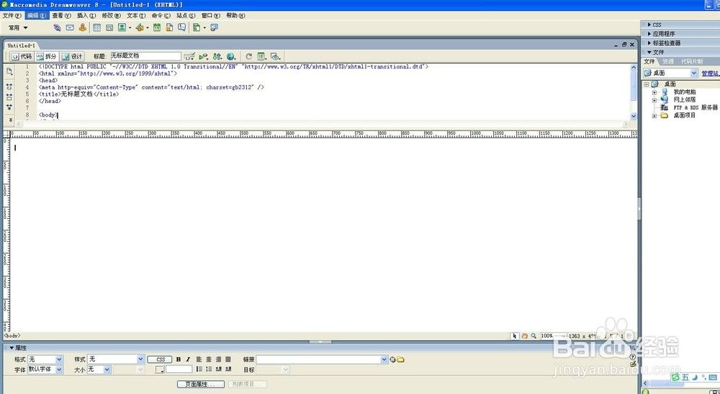Expand the 网上邻居 tree node
Screen dimensions: 720x394
click(x=654, y=100)
